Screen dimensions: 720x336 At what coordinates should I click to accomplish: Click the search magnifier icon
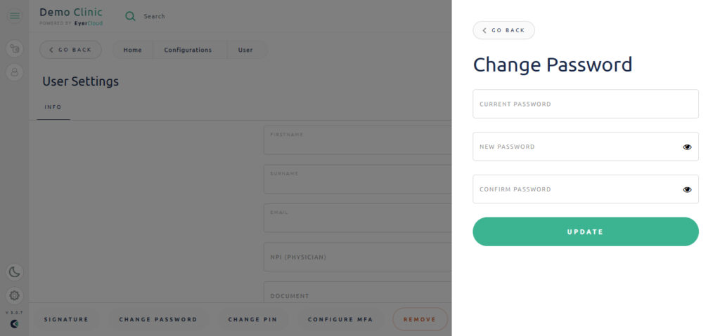[x=130, y=16]
